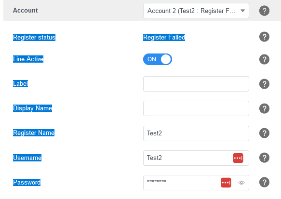Screen dimensions: 281x199
Task: Click the help icon for Label
Action: (x=264, y=84)
